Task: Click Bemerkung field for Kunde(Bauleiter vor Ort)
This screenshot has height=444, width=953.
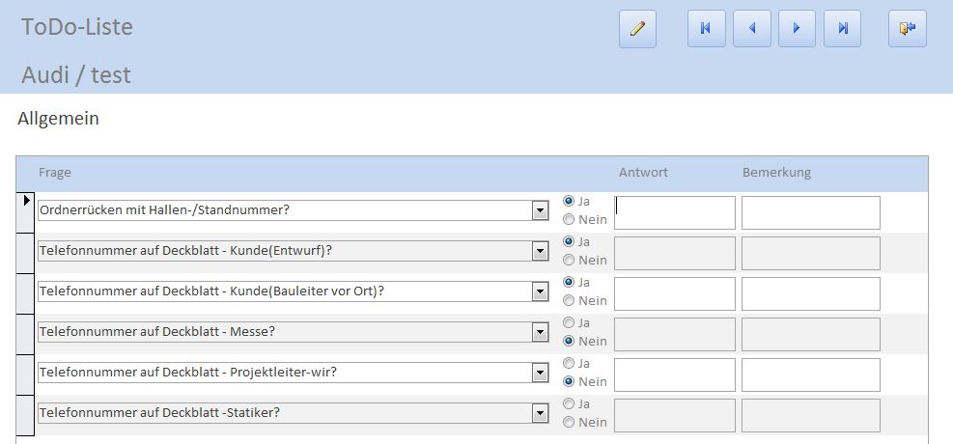Action: pyautogui.click(x=810, y=293)
